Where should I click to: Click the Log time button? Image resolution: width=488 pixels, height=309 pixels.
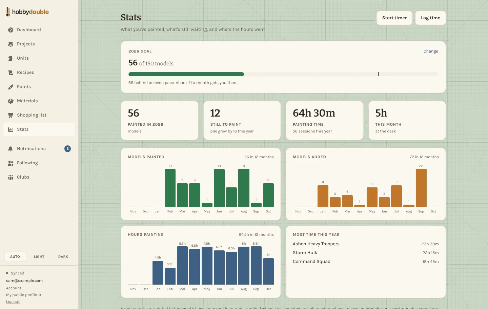pos(430,18)
